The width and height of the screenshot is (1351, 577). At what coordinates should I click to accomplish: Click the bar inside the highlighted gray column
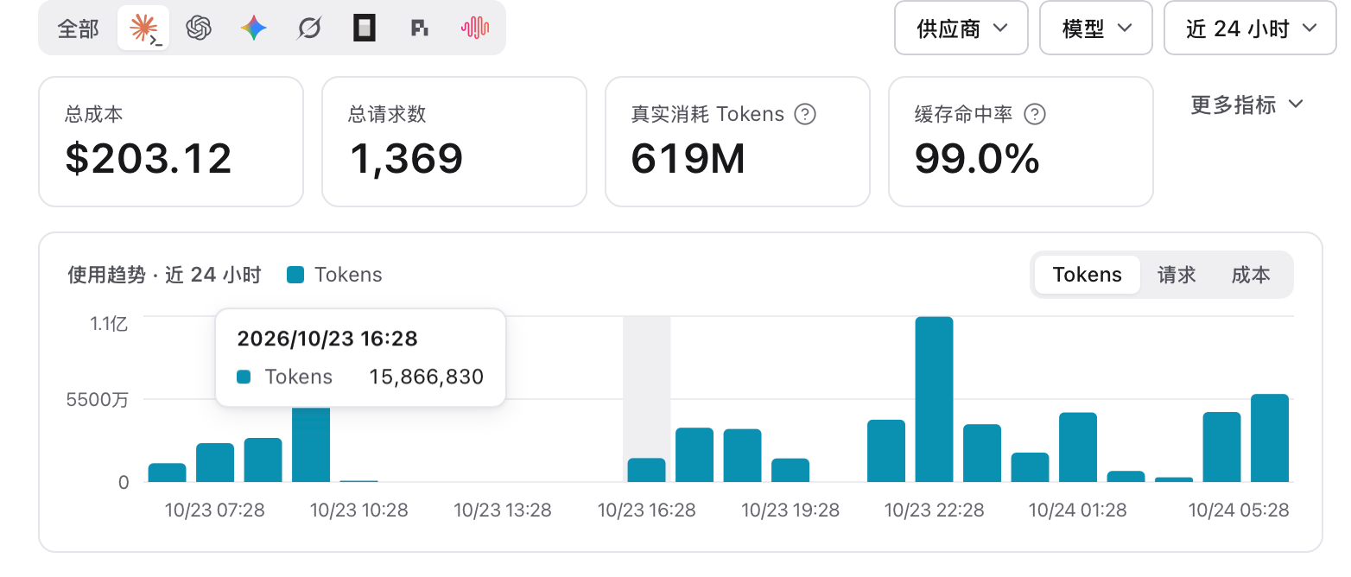click(x=646, y=470)
